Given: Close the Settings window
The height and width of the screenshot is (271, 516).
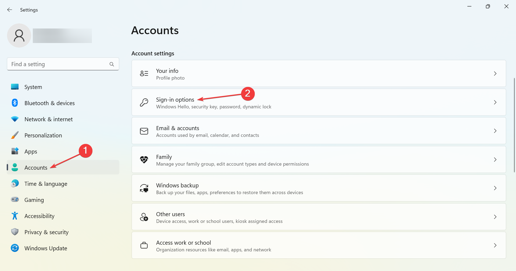Looking at the screenshot, I should click(x=506, y=6).
